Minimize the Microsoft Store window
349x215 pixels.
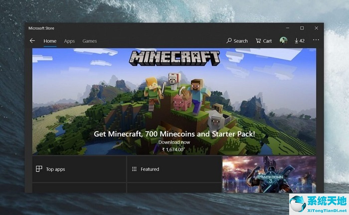coord(288,28)
